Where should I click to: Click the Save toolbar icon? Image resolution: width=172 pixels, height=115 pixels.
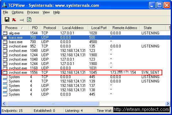(x=7, y=20)
